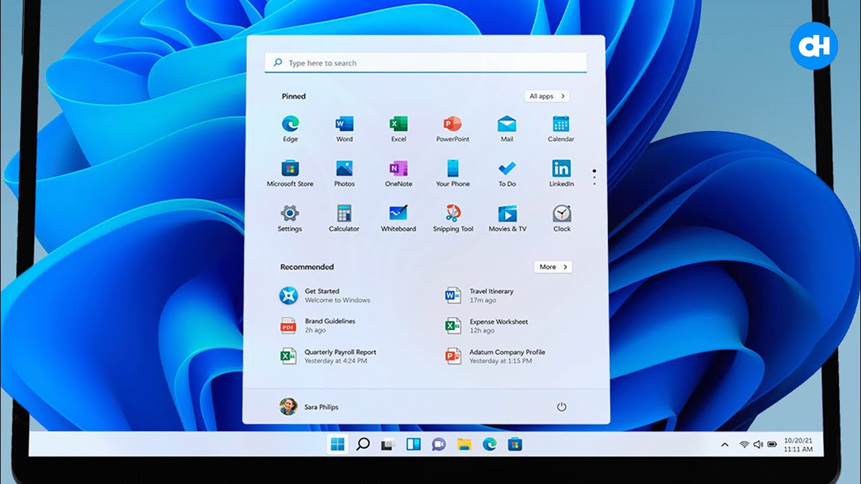Open Excel in pinned apps

click(398, 128)
